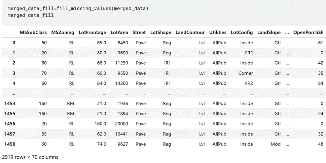Click the LotArea value 9550
326x163 pixels.
pos(122,73)
